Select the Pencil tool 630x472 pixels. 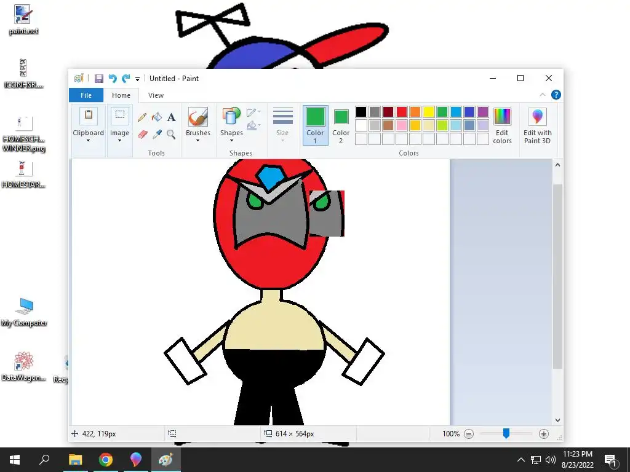pos(142,117)
